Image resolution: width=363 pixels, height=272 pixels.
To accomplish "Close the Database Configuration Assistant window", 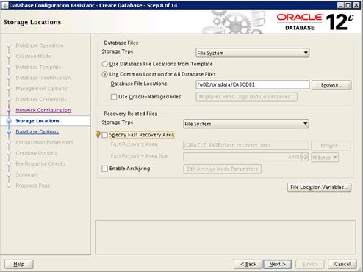I will pos(356,5).
